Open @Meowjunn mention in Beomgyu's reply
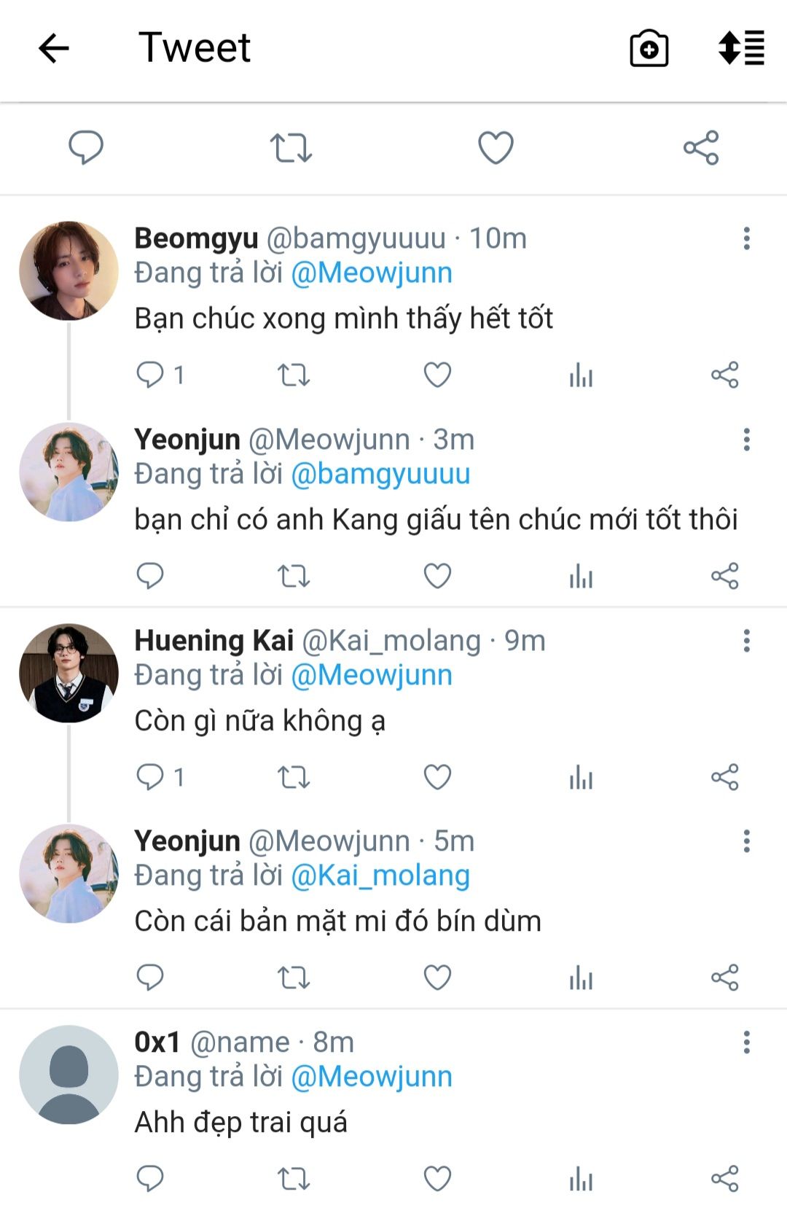Viewport: 787px width, 1205px height. pyautogui.click(x=372, y=273)
